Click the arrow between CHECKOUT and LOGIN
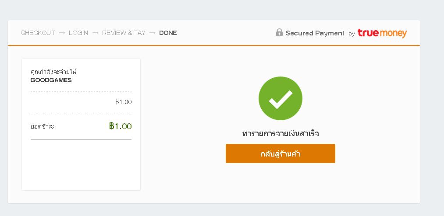Image resolution: width=444 pixels, height=216 pixels. pos(62,33)
